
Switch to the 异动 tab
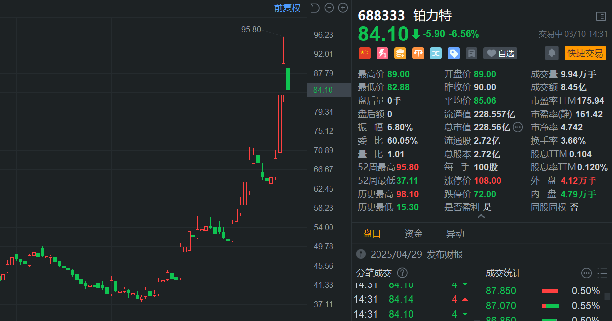tap(455, 234)
